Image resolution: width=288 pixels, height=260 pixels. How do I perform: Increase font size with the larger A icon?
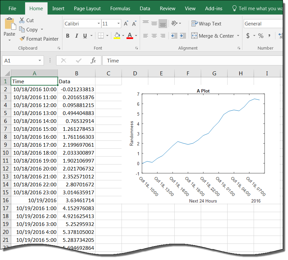pyautogui.click(x=126, y=24)
